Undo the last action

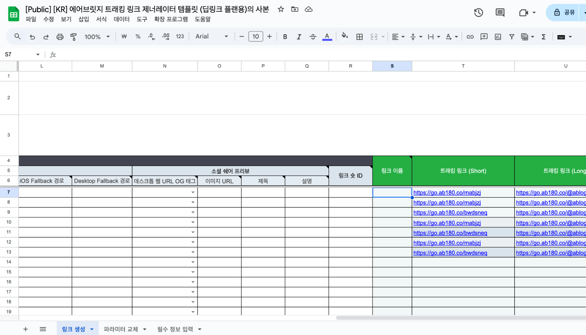pos(32,37)
